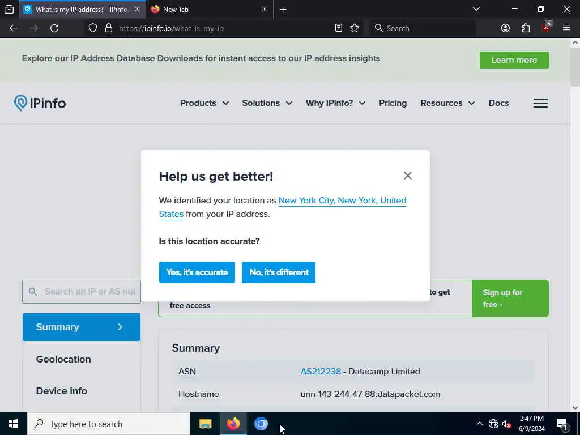Click the hostname unn-143-244-47-88.datapacket.com
Screen dimensions: 580x435
pyautogui.click(x=370, y=394)
